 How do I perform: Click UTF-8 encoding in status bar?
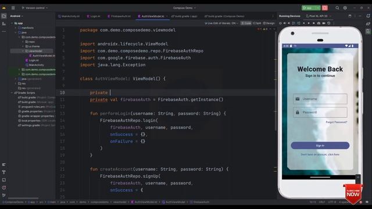pos(332,202)
